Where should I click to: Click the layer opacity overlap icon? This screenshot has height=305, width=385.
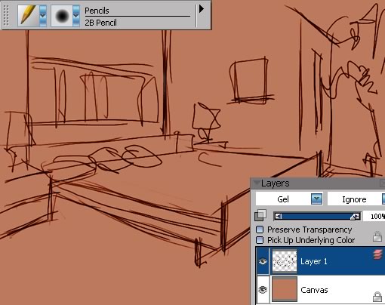pyautogui.click(x=260, y=216)
